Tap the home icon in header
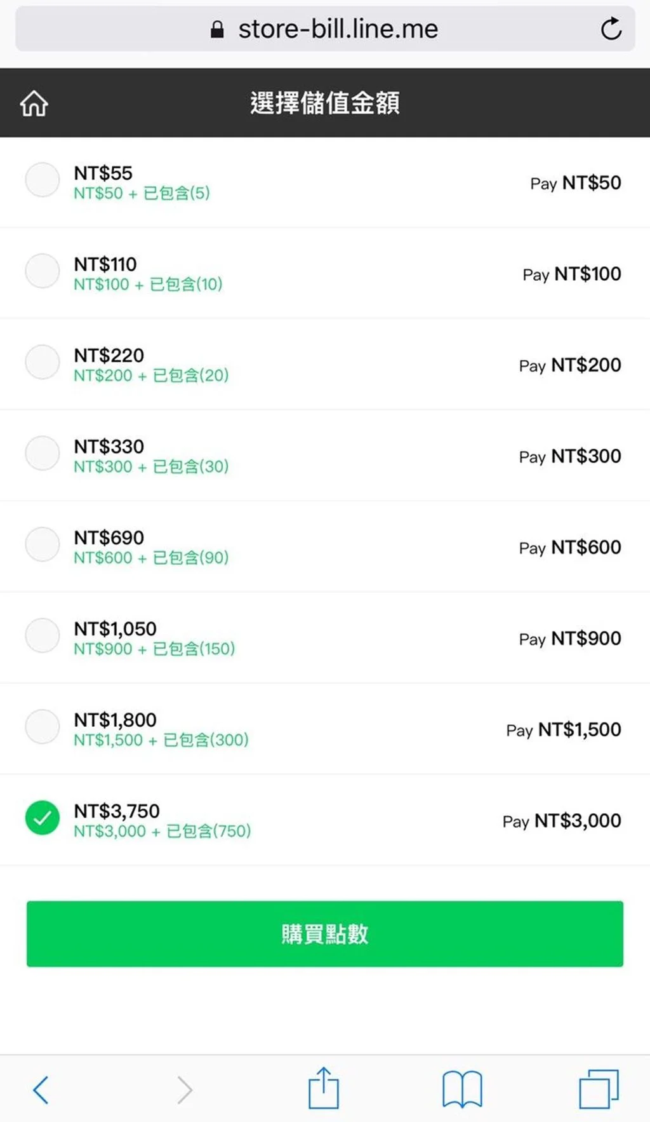This screenshot has height=1122, width=650. tap(34, 103)
